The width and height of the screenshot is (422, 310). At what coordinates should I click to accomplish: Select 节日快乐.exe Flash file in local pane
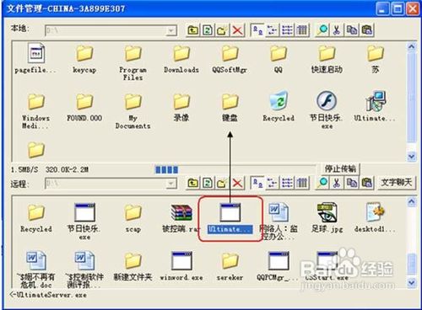327,110
